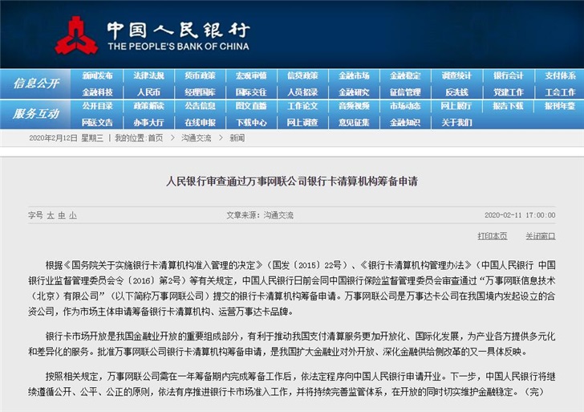The width and height of the screenshot is (584, 412).
Task: Go to 政策解读 page
Action: coord(148,106)
